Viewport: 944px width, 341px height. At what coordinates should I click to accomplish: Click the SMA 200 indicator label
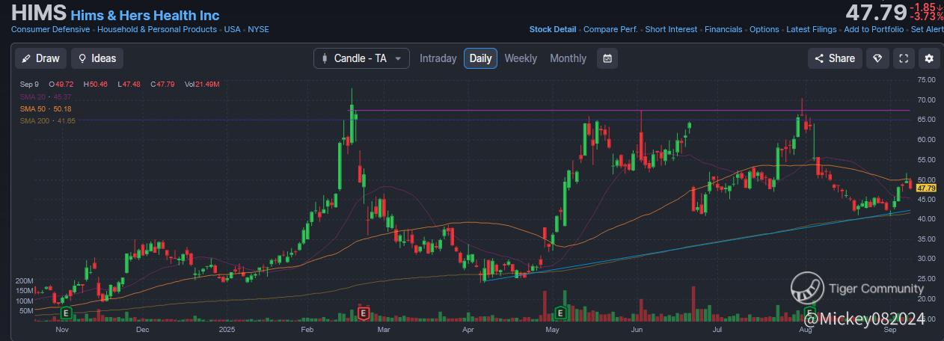coord(47,120)
